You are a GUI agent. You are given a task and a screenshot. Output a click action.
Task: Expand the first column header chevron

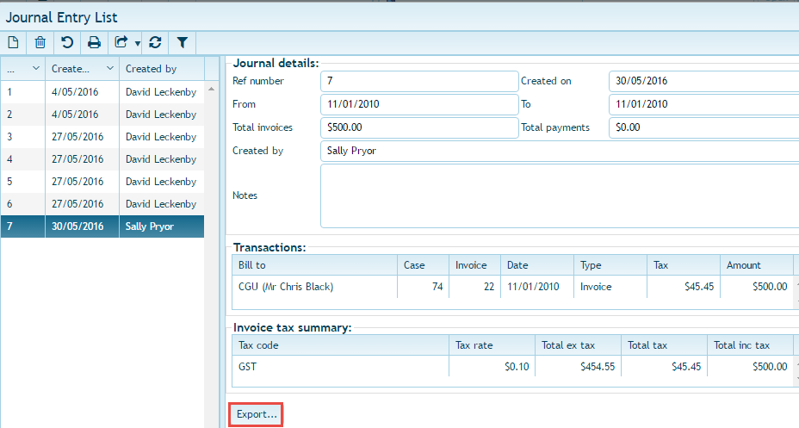35,69
